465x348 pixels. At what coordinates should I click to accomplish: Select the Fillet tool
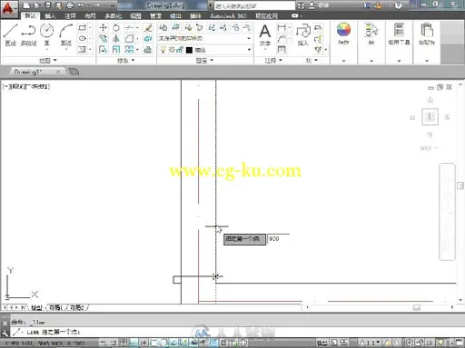129,39
